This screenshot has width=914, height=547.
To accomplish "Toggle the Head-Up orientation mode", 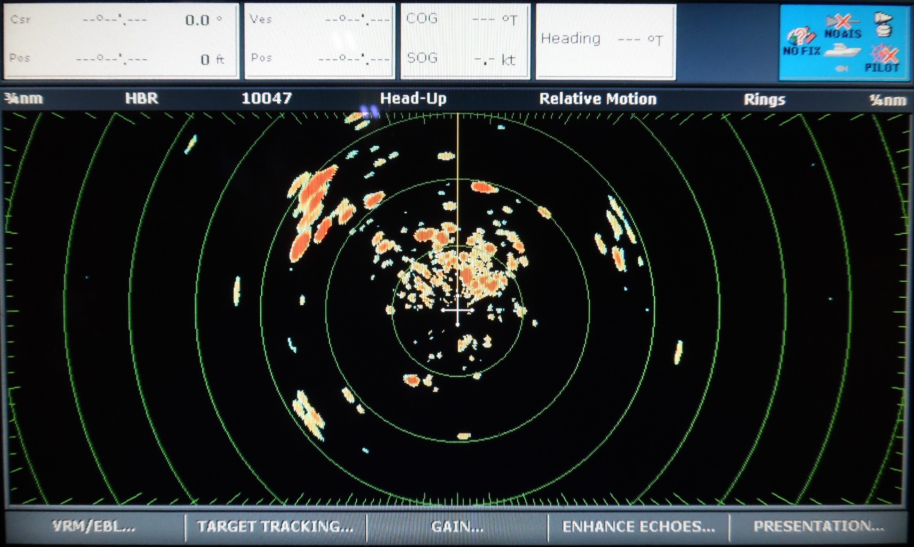I will tap(413, 98).
